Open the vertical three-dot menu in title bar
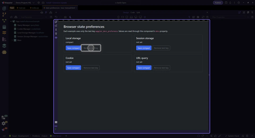Viewport: 255px width, 138px height. [234, 3]
